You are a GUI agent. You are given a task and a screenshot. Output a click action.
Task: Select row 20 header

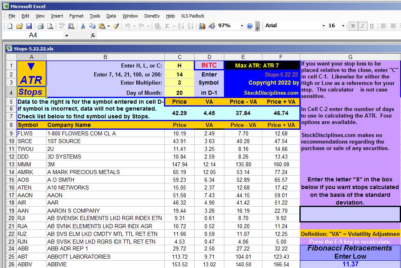[x=11, y=218]
